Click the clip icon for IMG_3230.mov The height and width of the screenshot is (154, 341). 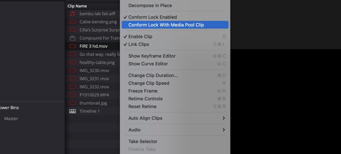pyautogui.click(x=72, y=70)
